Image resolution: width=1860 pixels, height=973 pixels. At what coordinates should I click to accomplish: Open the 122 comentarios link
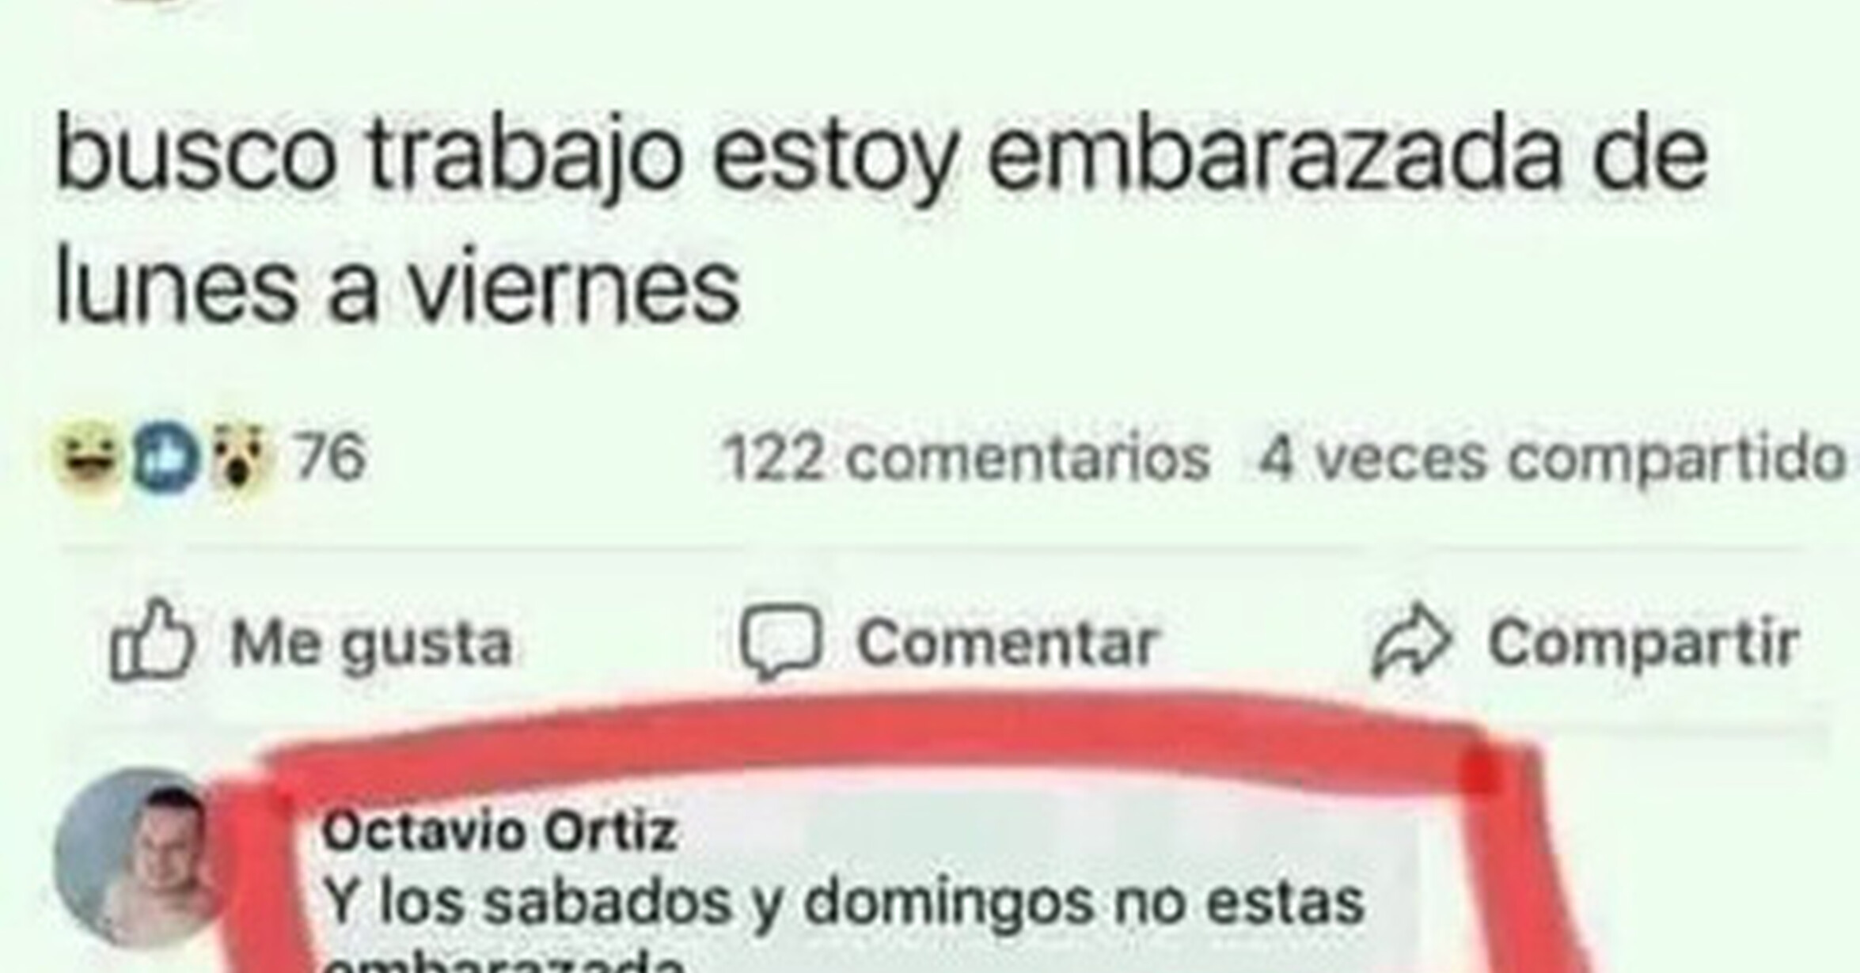pyautogui.click(x=967, y=459)
